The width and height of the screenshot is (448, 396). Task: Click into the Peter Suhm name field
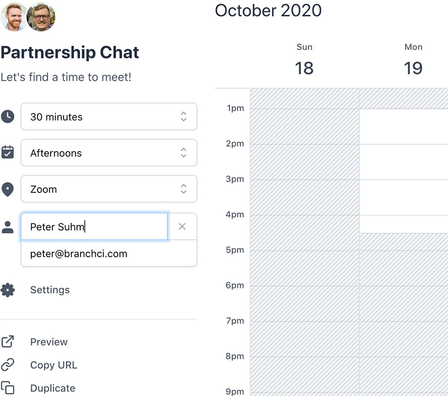[x=94, y=227]
